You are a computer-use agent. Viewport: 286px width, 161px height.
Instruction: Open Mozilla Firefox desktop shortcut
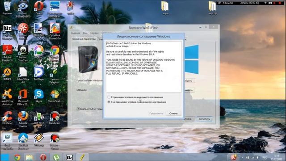click(x=23, y=119)
